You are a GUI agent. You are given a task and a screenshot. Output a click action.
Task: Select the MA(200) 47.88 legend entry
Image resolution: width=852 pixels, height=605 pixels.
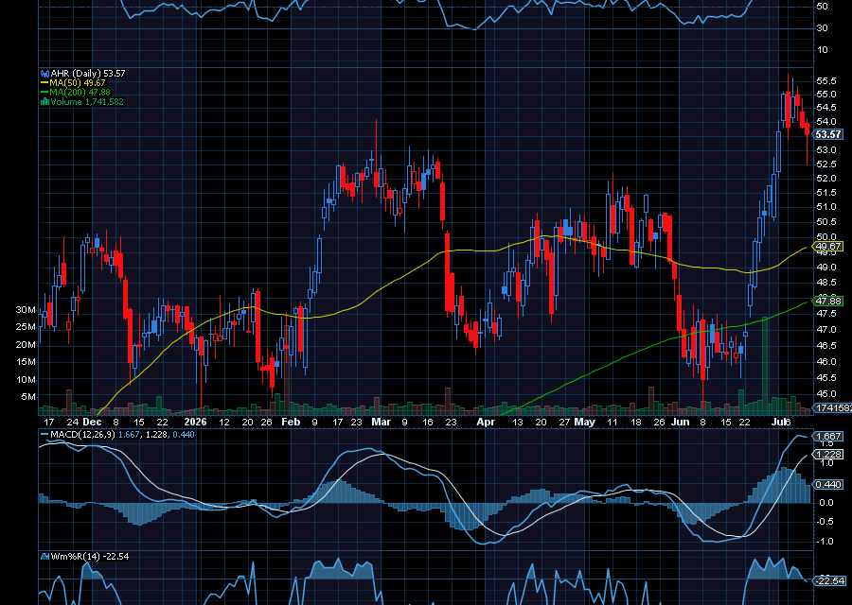(x=80, y=93)
